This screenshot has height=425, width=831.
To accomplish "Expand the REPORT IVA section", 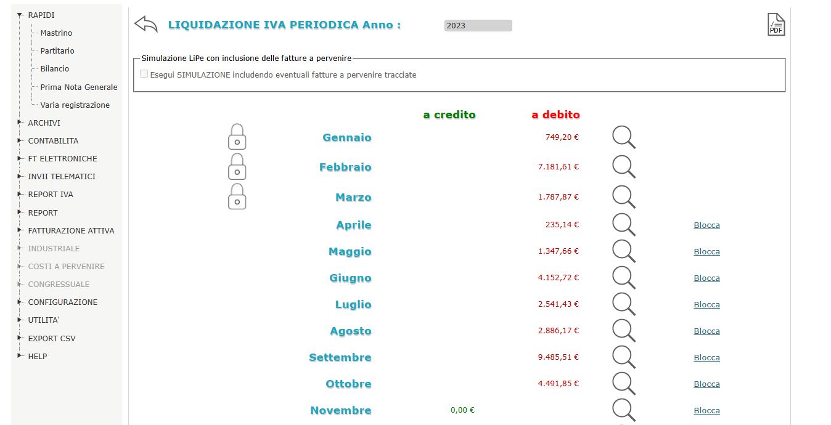I will [20, 194].
